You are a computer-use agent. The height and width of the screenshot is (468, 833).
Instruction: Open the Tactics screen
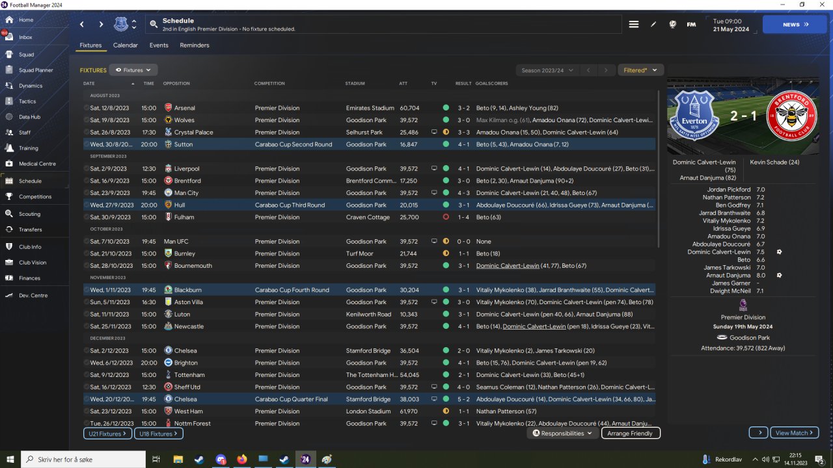(x=27, y=101)
